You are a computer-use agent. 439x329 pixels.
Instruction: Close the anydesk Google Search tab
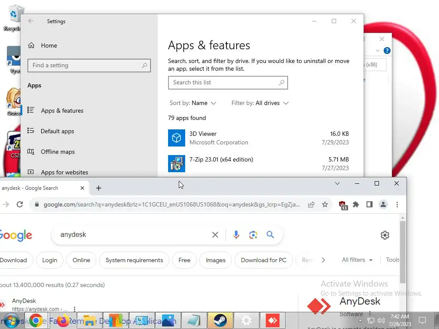82,188
